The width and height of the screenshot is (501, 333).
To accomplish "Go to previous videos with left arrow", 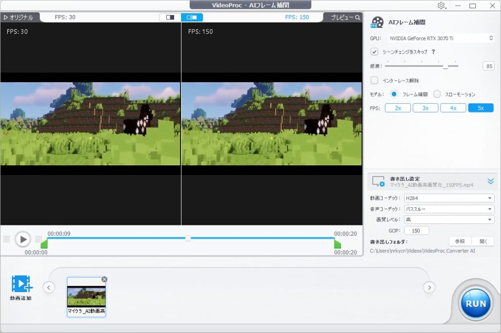I will (x=48, y=288).
